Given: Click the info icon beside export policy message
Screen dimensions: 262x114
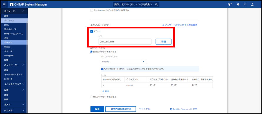Looking at the screenshot, I should [x=102, y=69].
